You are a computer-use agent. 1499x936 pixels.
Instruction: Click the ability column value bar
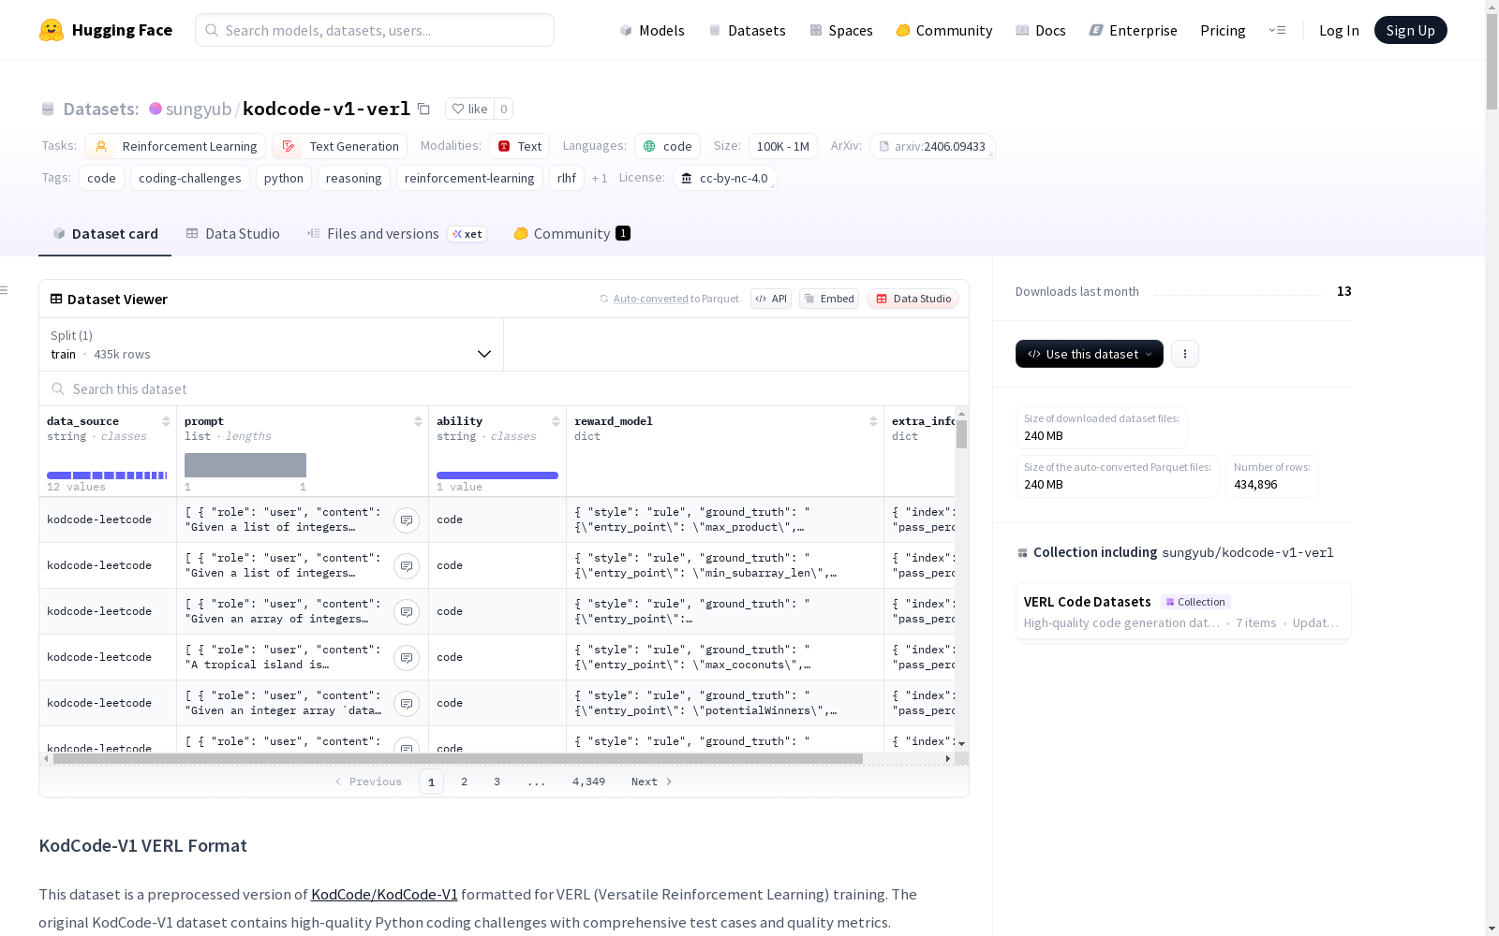tap(497, 475)
